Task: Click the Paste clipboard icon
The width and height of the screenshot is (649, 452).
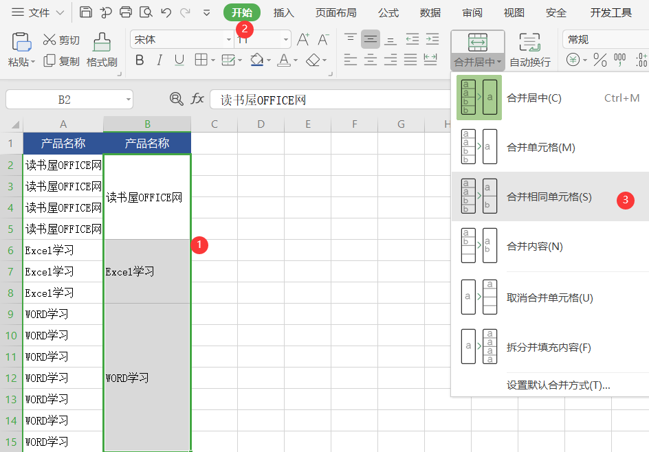Action: 21,42
